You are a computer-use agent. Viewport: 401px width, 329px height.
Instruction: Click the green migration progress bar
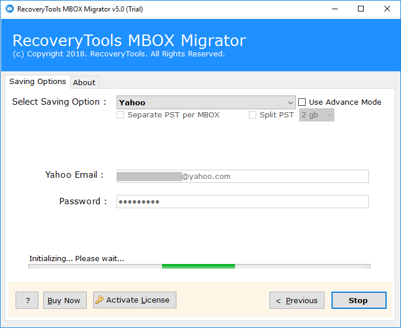click(x=199, y=266)
